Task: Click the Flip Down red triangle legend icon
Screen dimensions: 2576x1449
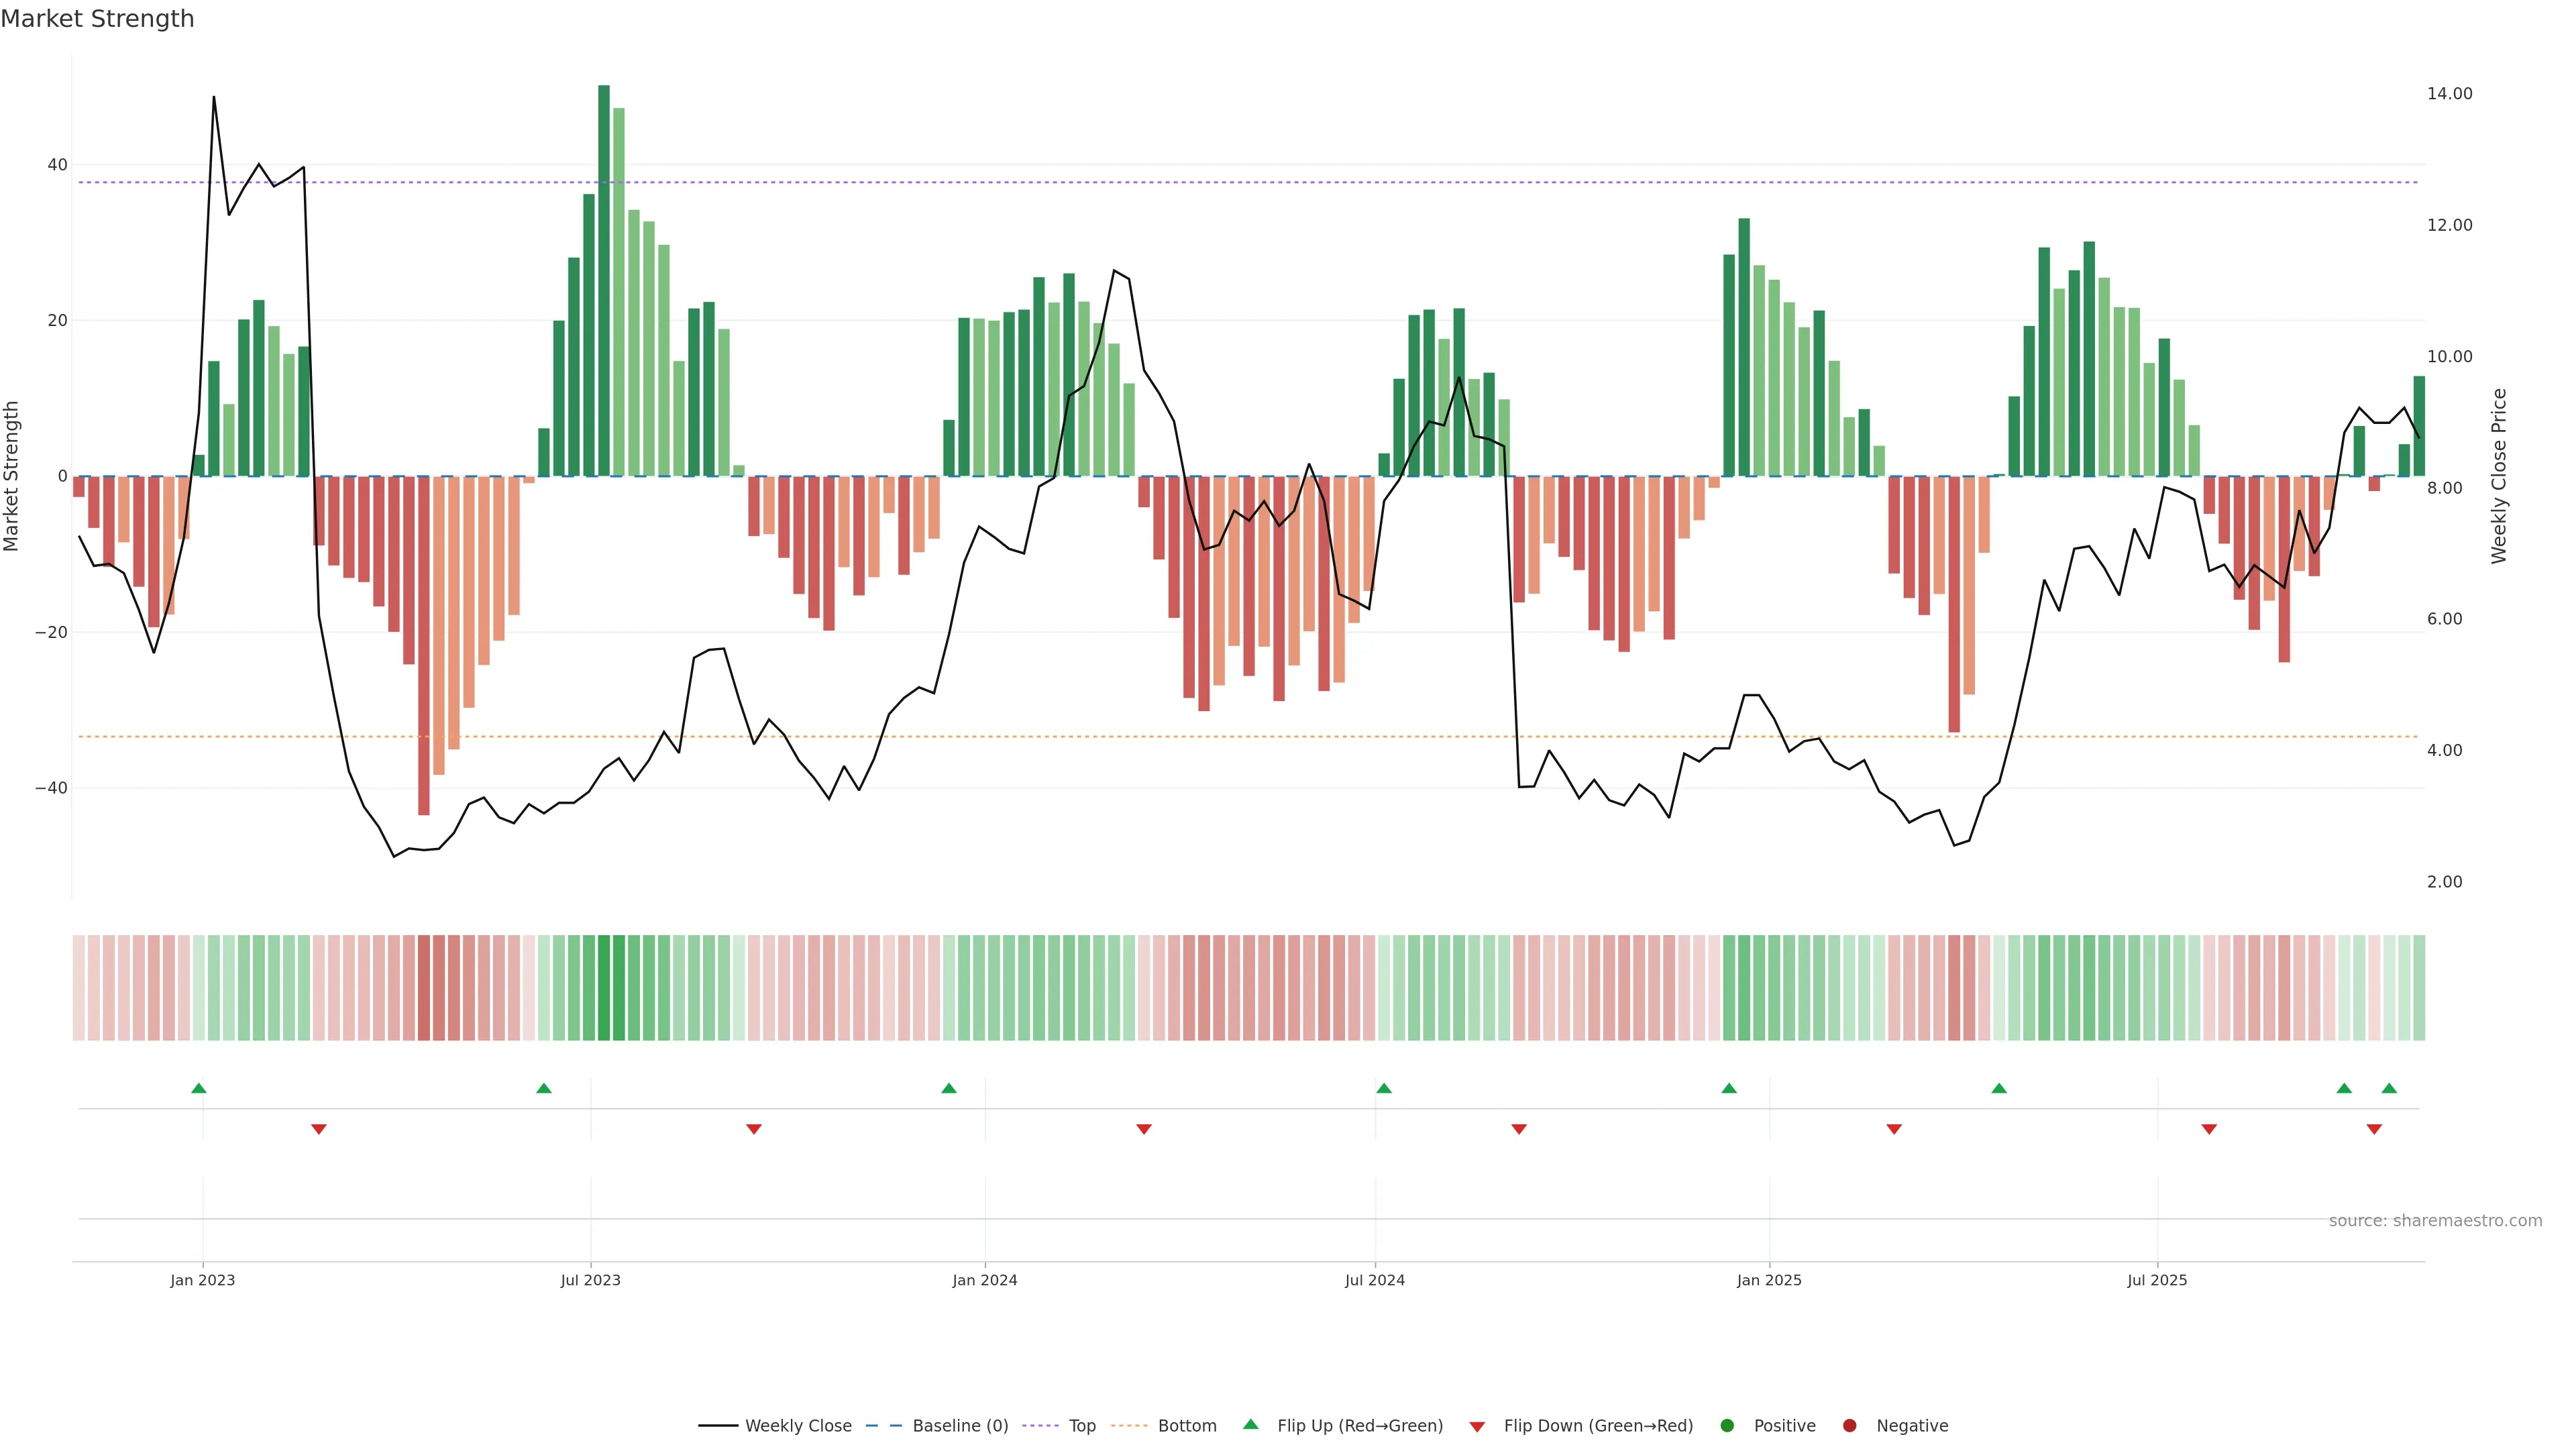Action: [1477, 1426]
